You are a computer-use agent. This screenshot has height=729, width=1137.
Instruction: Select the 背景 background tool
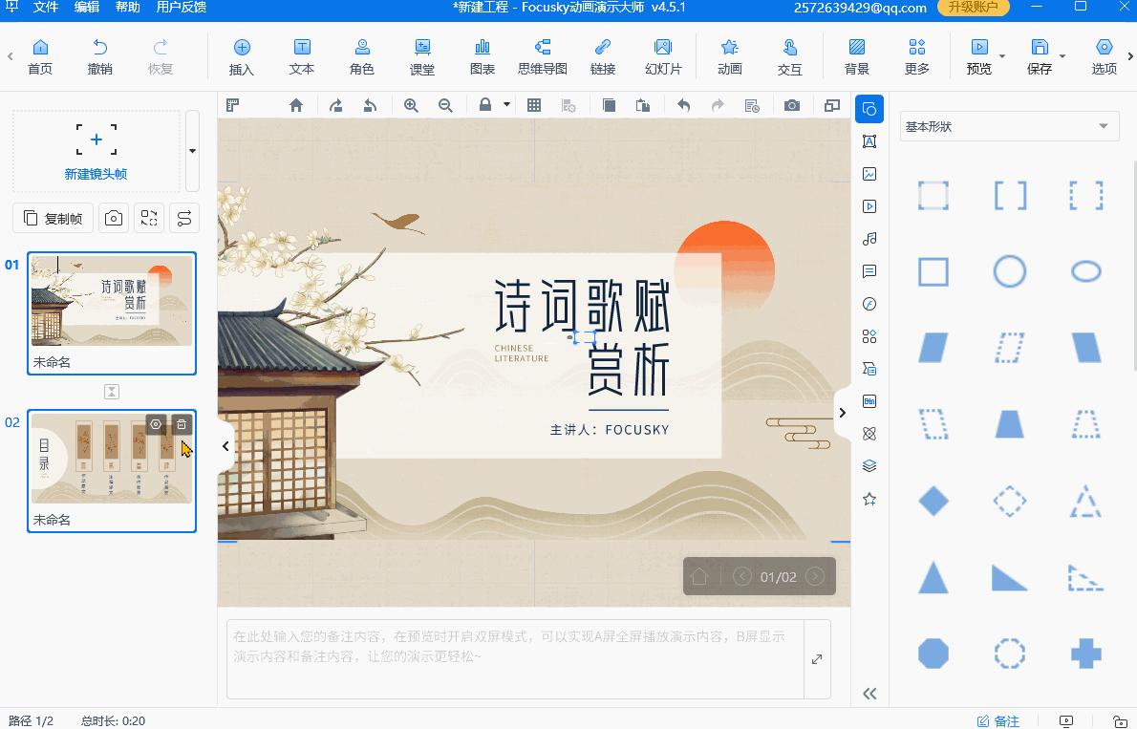(858, 54)
